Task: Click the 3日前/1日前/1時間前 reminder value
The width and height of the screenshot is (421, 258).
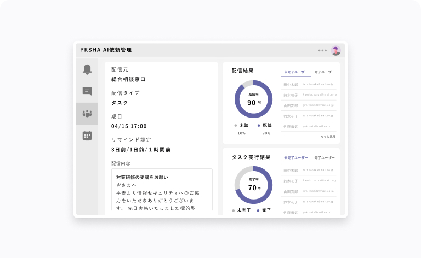Action: (141, 150)
